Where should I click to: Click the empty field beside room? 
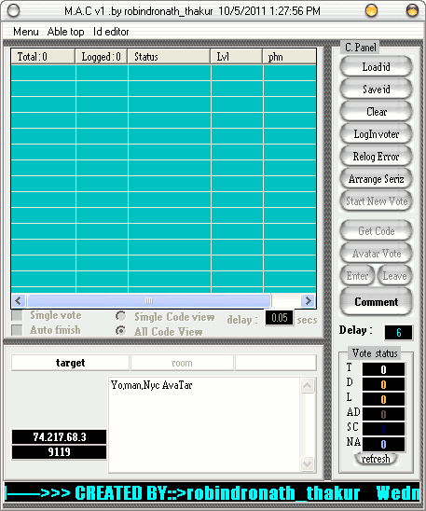tap(276, 363)
